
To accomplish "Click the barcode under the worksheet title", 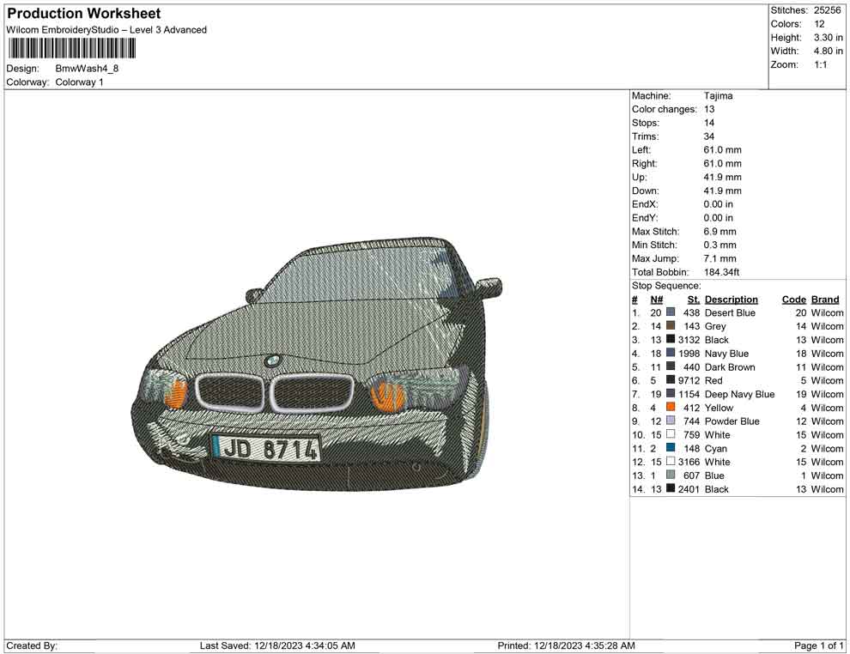I will [x=71, y=49].
